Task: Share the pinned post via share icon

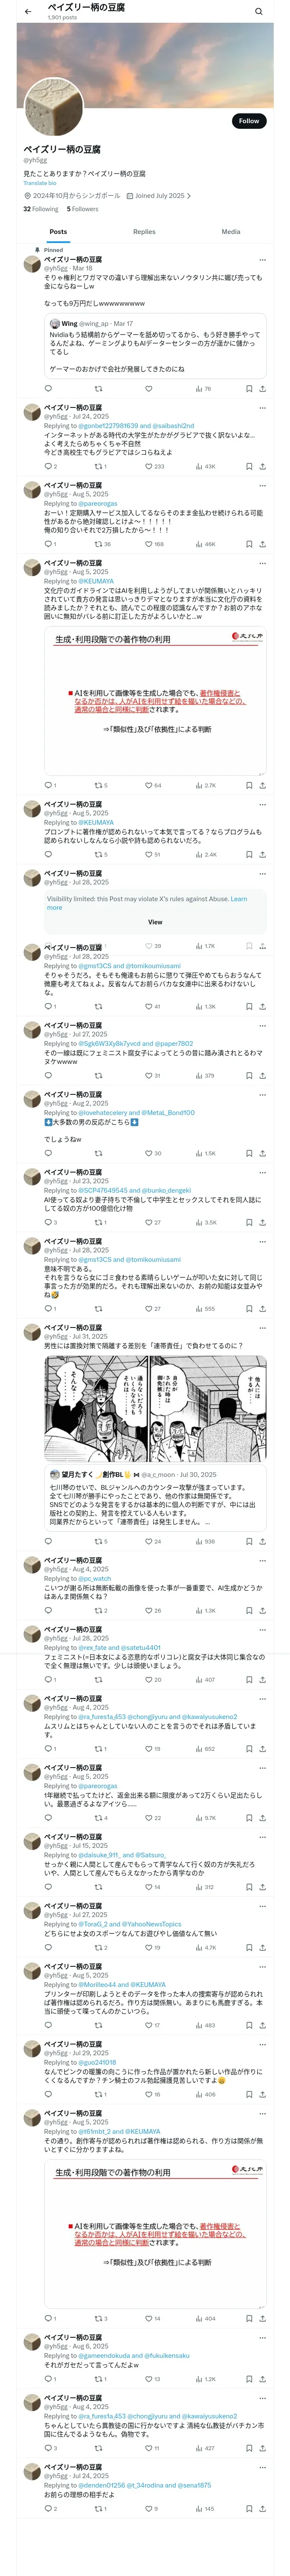Action: point(262,389)
